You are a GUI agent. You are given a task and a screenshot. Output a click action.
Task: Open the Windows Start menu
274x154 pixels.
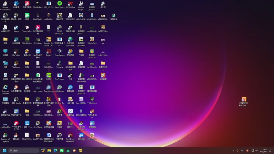point(5,151)
